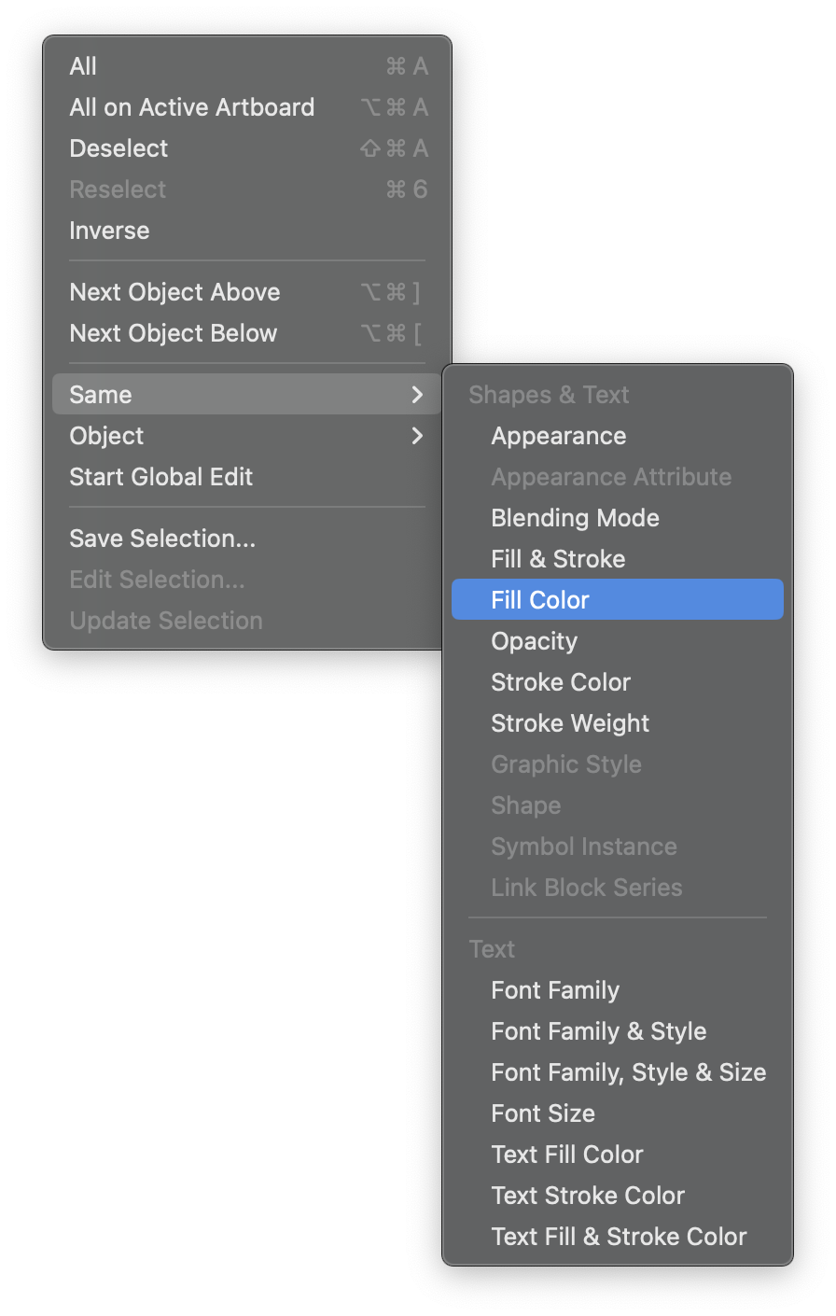The width and height of the screenshot is (836, 1316).
Task: Expand the Same submenu arrow
Action: [417, 395]
